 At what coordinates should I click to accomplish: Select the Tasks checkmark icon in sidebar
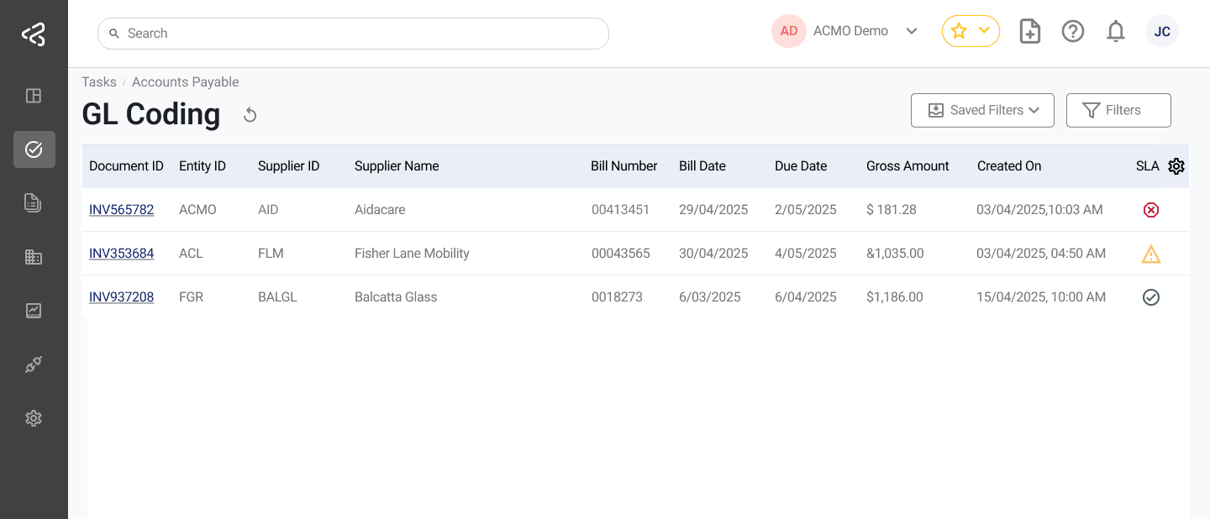coord(34,149)
